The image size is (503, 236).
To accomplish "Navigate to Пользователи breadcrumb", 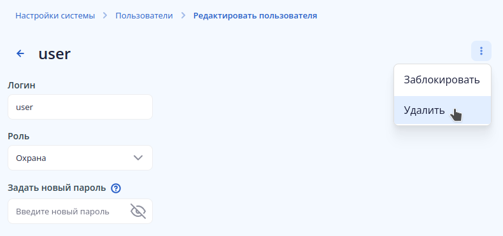I will pyautogui.click(x=144, y=16).
